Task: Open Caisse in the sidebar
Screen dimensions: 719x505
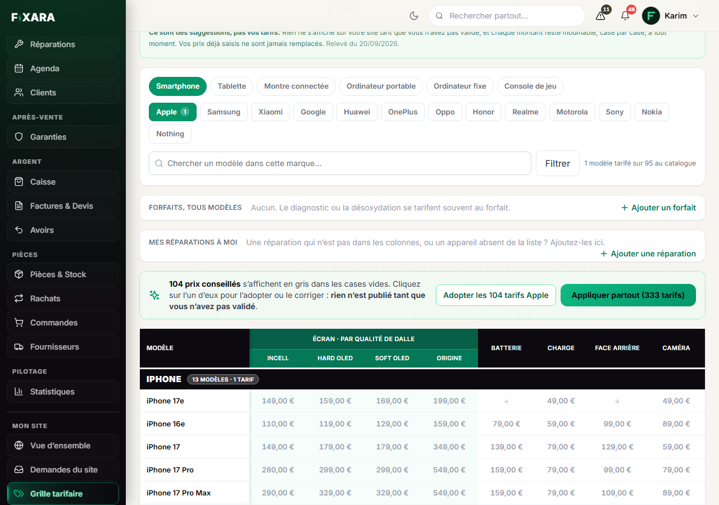Action: (x=63, y=182)
